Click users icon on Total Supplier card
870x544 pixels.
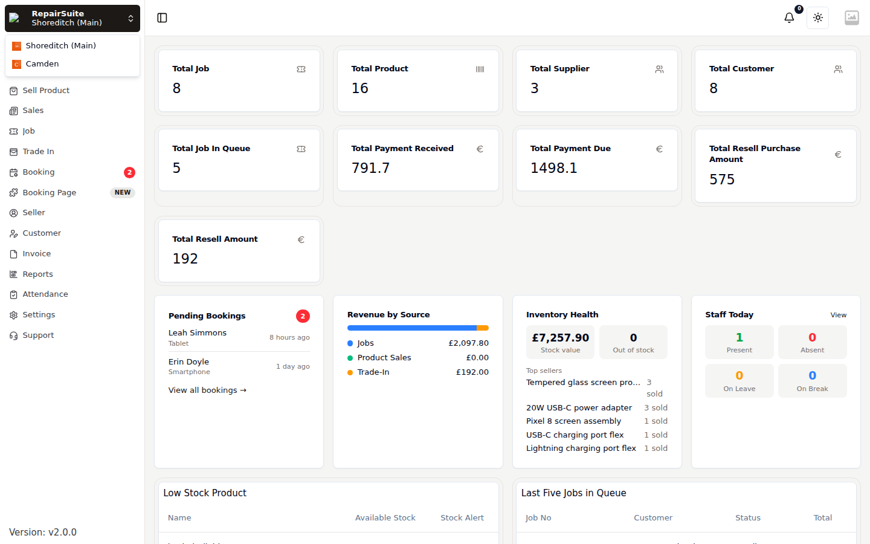[x=659, y=70]
